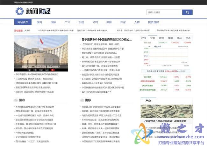Go to 宏观 in the navigation bar
207x146 pixels.
[81, 22]
